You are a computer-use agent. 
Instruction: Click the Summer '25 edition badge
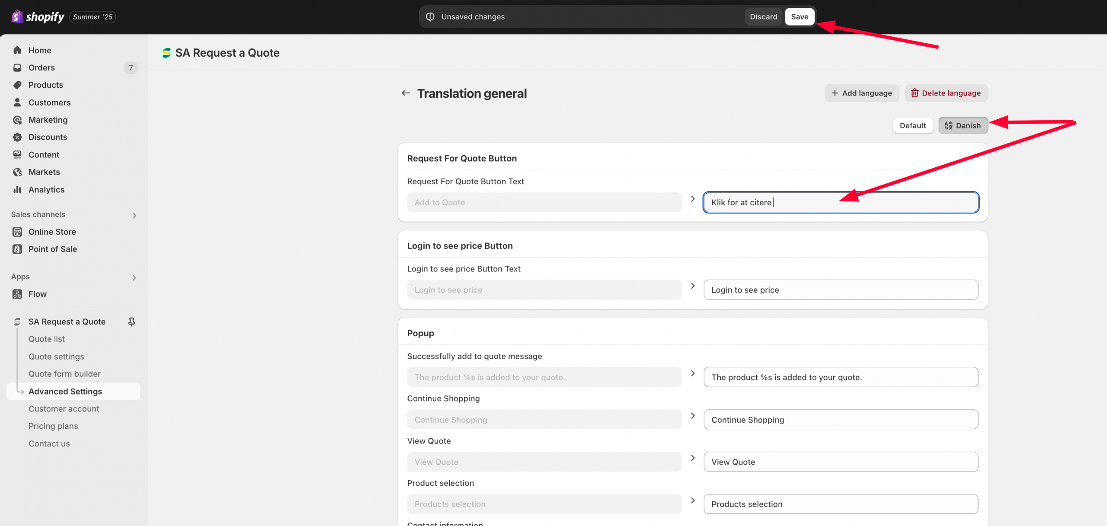[93, 17]
